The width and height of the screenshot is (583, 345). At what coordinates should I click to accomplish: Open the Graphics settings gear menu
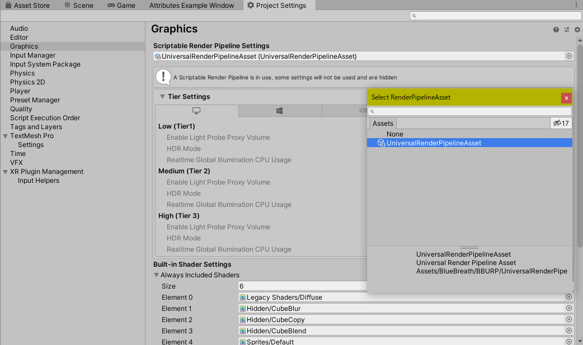[x=577, y=30]
